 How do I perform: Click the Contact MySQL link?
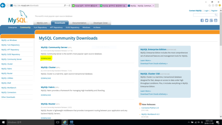[195, 11]
